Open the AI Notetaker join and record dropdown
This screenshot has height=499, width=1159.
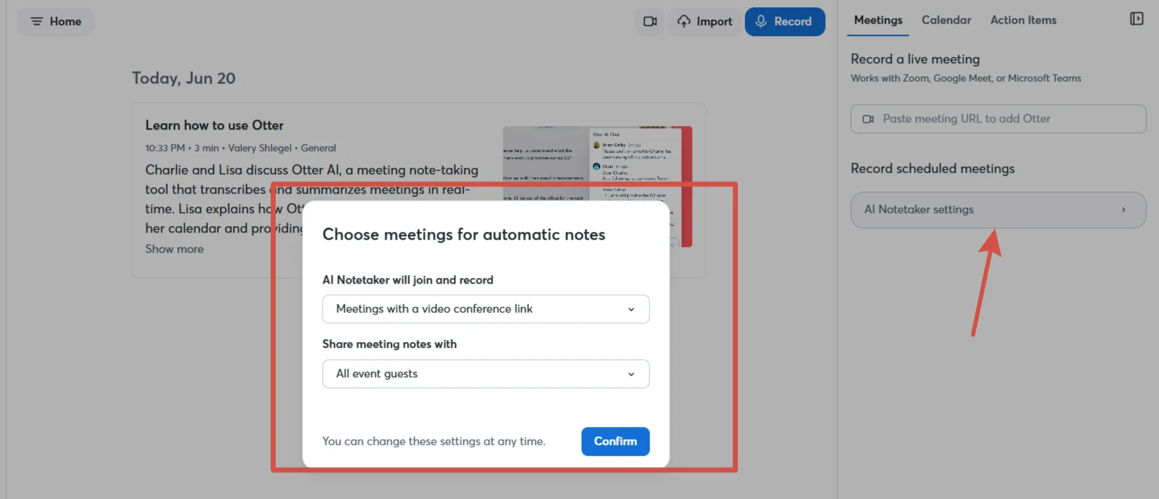[x=486, y=309]
